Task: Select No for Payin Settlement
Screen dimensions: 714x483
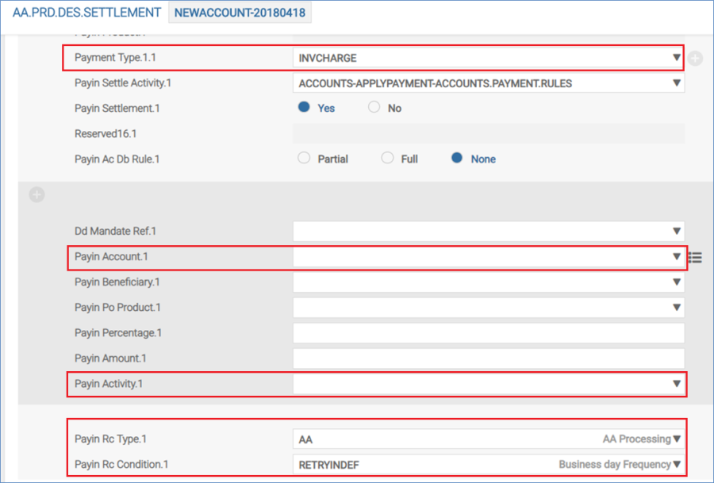Action: pos(374,108)
